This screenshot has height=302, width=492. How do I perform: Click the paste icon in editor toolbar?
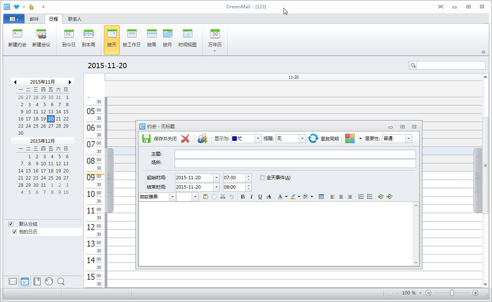pyautogui.click(x=206, y=197)
